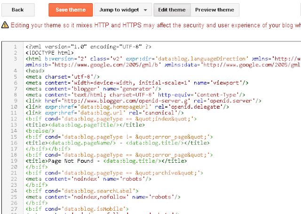Switch to the Preview theme tab
The height and width of the screenshot is (214, 301).
point(215,10)
